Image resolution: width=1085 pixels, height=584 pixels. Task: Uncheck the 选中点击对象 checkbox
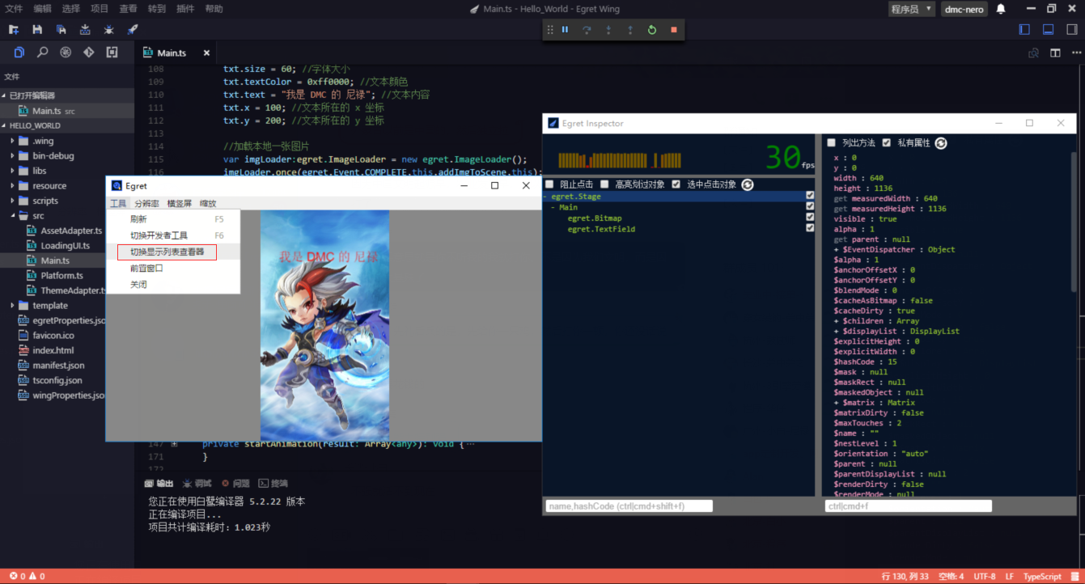(676, 184)
